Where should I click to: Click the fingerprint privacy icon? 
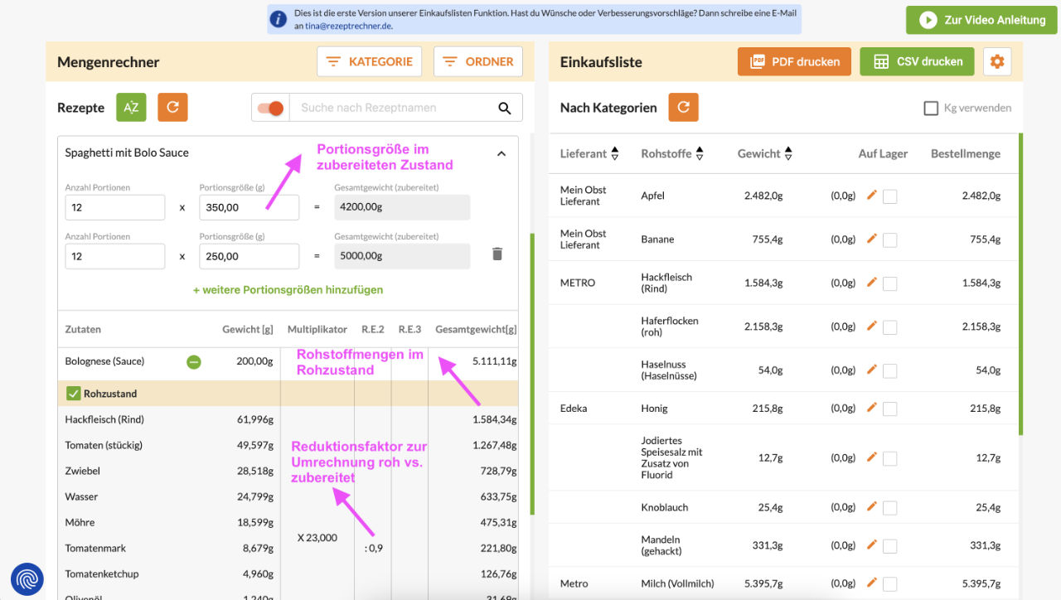point(27,578)
